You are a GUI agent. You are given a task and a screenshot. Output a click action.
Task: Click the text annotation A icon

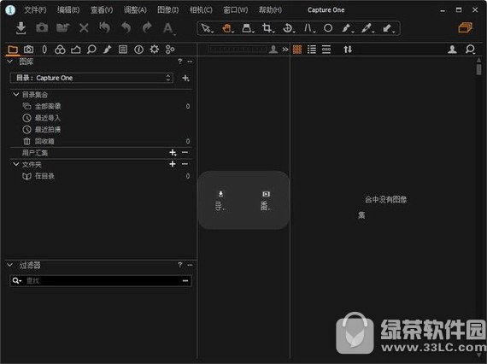coord(168,28)
